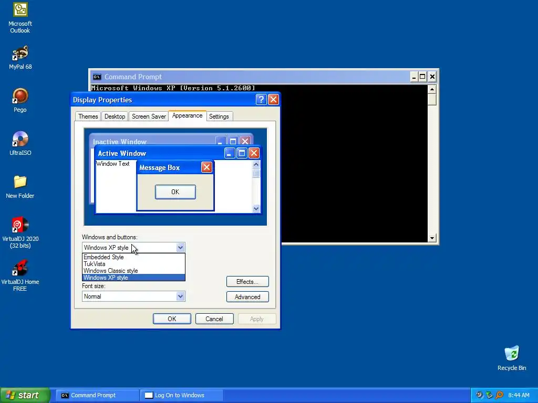This screenshot has width=538, height=403.
Task: Click the first system tray icon
Action: click(479, 395)
